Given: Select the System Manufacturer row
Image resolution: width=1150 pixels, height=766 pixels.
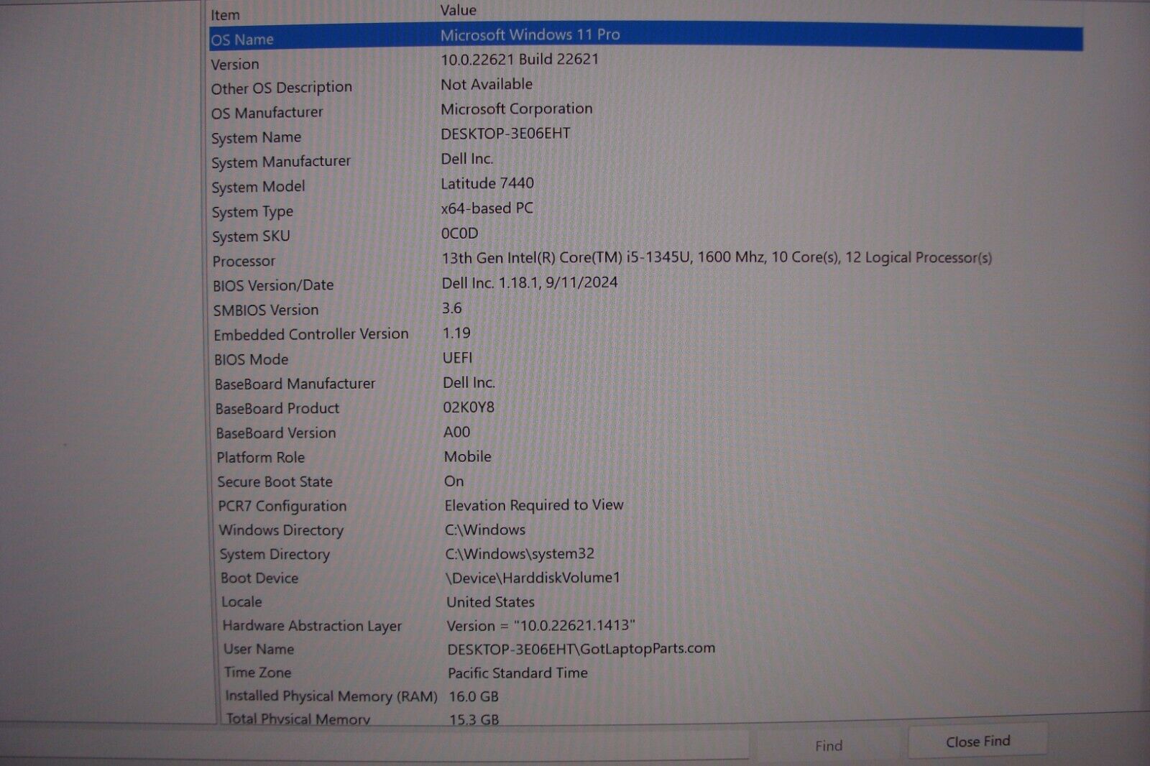Looking at the screenshot, I should [281, 162].
